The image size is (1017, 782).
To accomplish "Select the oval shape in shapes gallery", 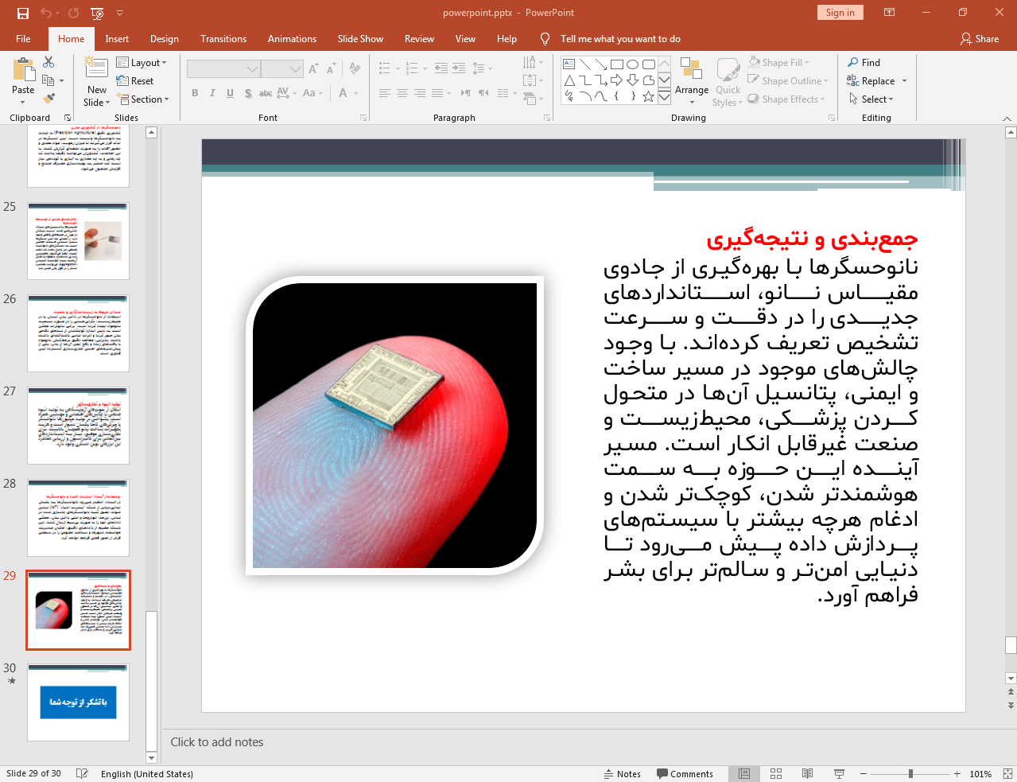I will point(632,64).
